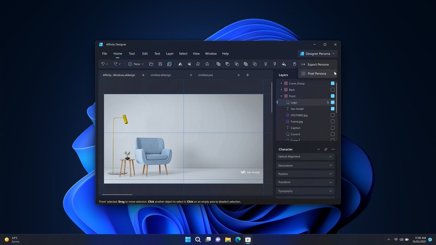Open the New document dropdown
Screen dimensions: 436x245
[136, 64]
